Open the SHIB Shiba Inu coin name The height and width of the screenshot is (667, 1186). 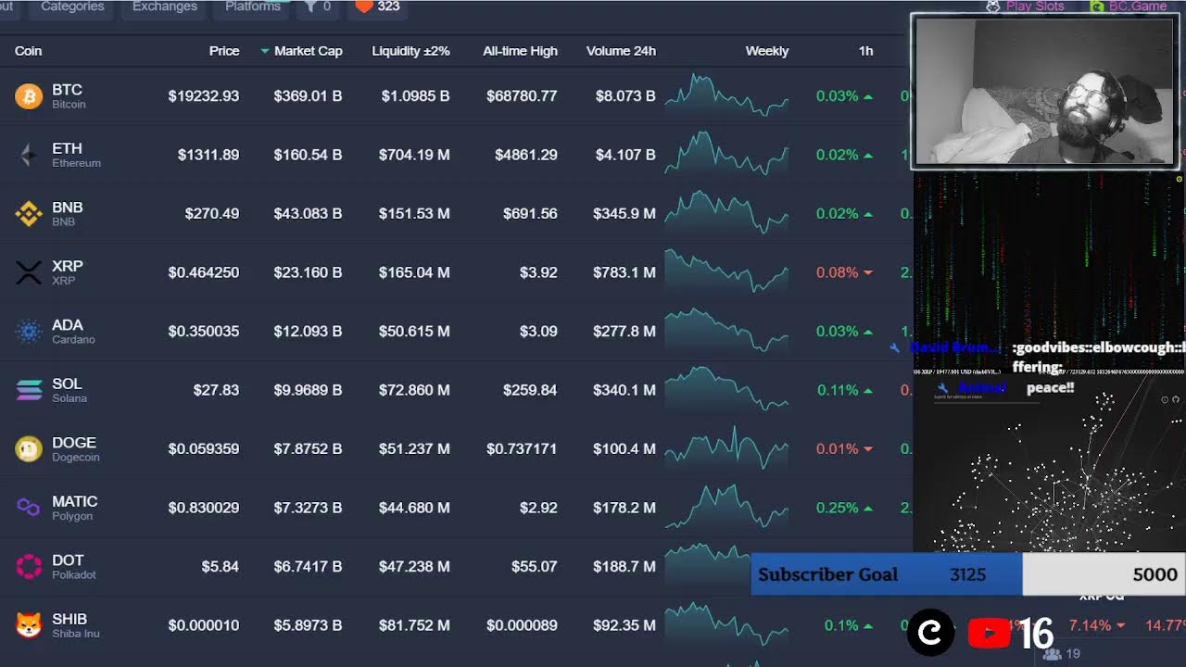76,625
